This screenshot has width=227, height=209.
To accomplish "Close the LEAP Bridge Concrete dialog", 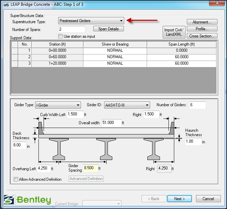I will tap(216, 4).
